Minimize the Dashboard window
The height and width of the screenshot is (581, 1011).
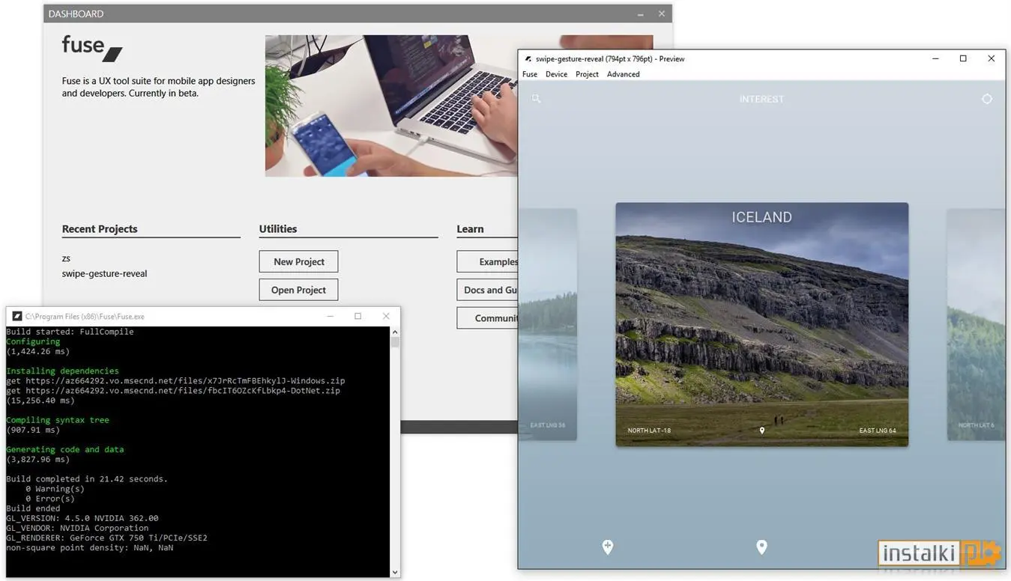tap(641, 13)
